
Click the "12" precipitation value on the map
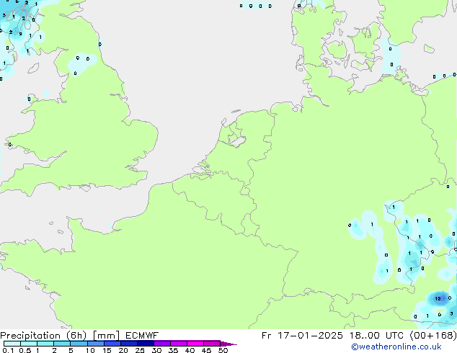(438, 298)
